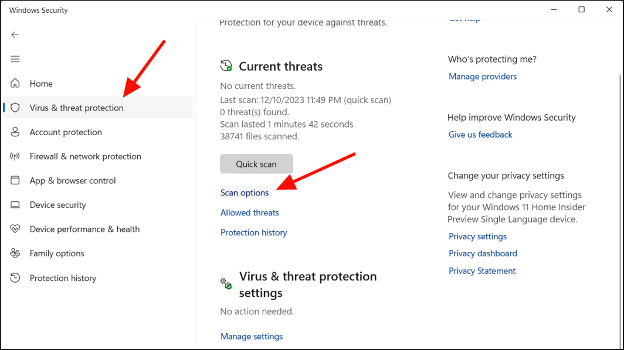Click the back arrow icon
Screen dimensions: 624x350
(x=15, y=35)
